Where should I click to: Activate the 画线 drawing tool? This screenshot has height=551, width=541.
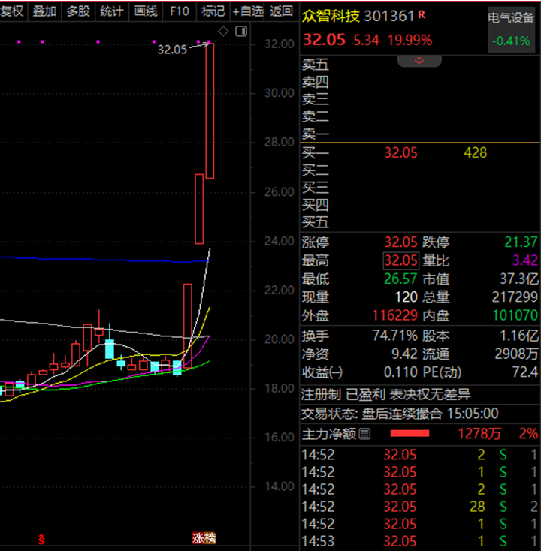coord(146,11)
